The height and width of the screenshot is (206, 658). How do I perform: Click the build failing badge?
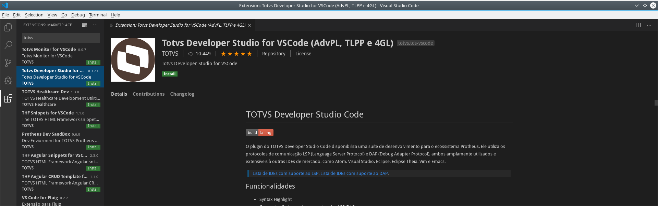click(x=259, y=133)
